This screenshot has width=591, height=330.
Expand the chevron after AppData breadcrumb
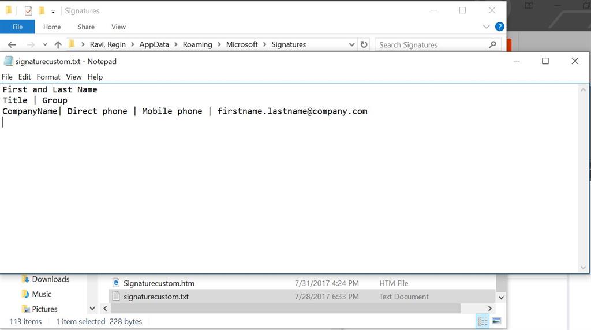click(x=175, y=44)
